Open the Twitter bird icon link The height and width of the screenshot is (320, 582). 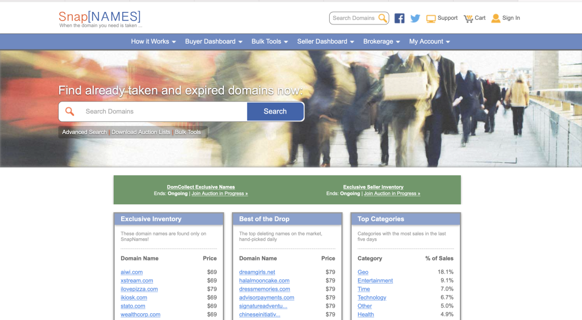415,18
